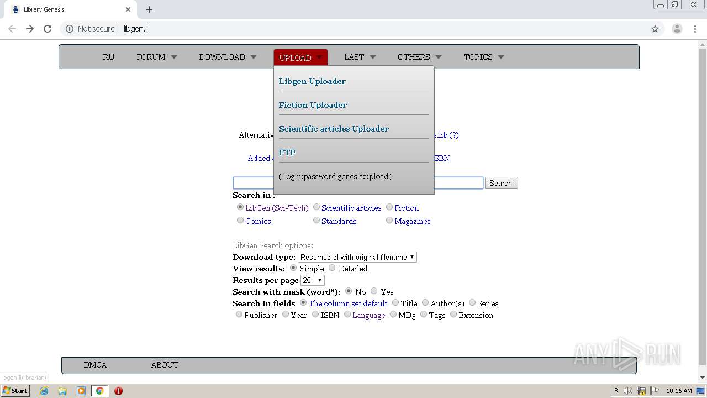This screenshot has height=398, width=707.
Task: Open Chrome's three-dot menu
Action: (695, 29)
